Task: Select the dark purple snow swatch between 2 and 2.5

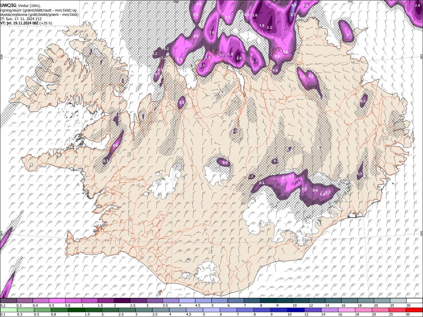Action: point(122,301)
